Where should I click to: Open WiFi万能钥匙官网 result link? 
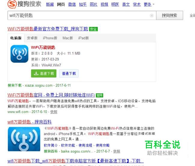(x=51, y=95)
